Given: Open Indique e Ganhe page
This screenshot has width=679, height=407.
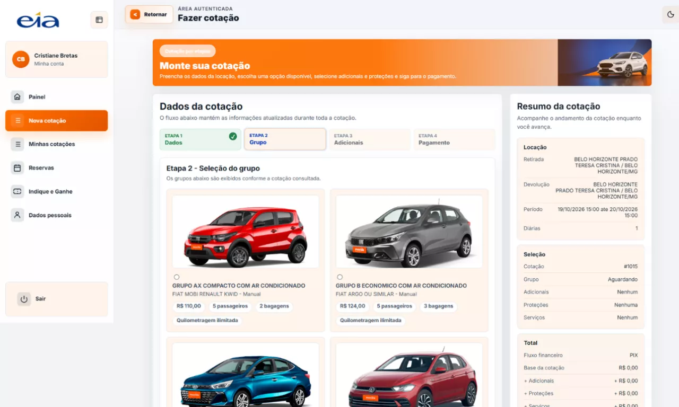Looking at the screenshot, I should click(57, 191).
